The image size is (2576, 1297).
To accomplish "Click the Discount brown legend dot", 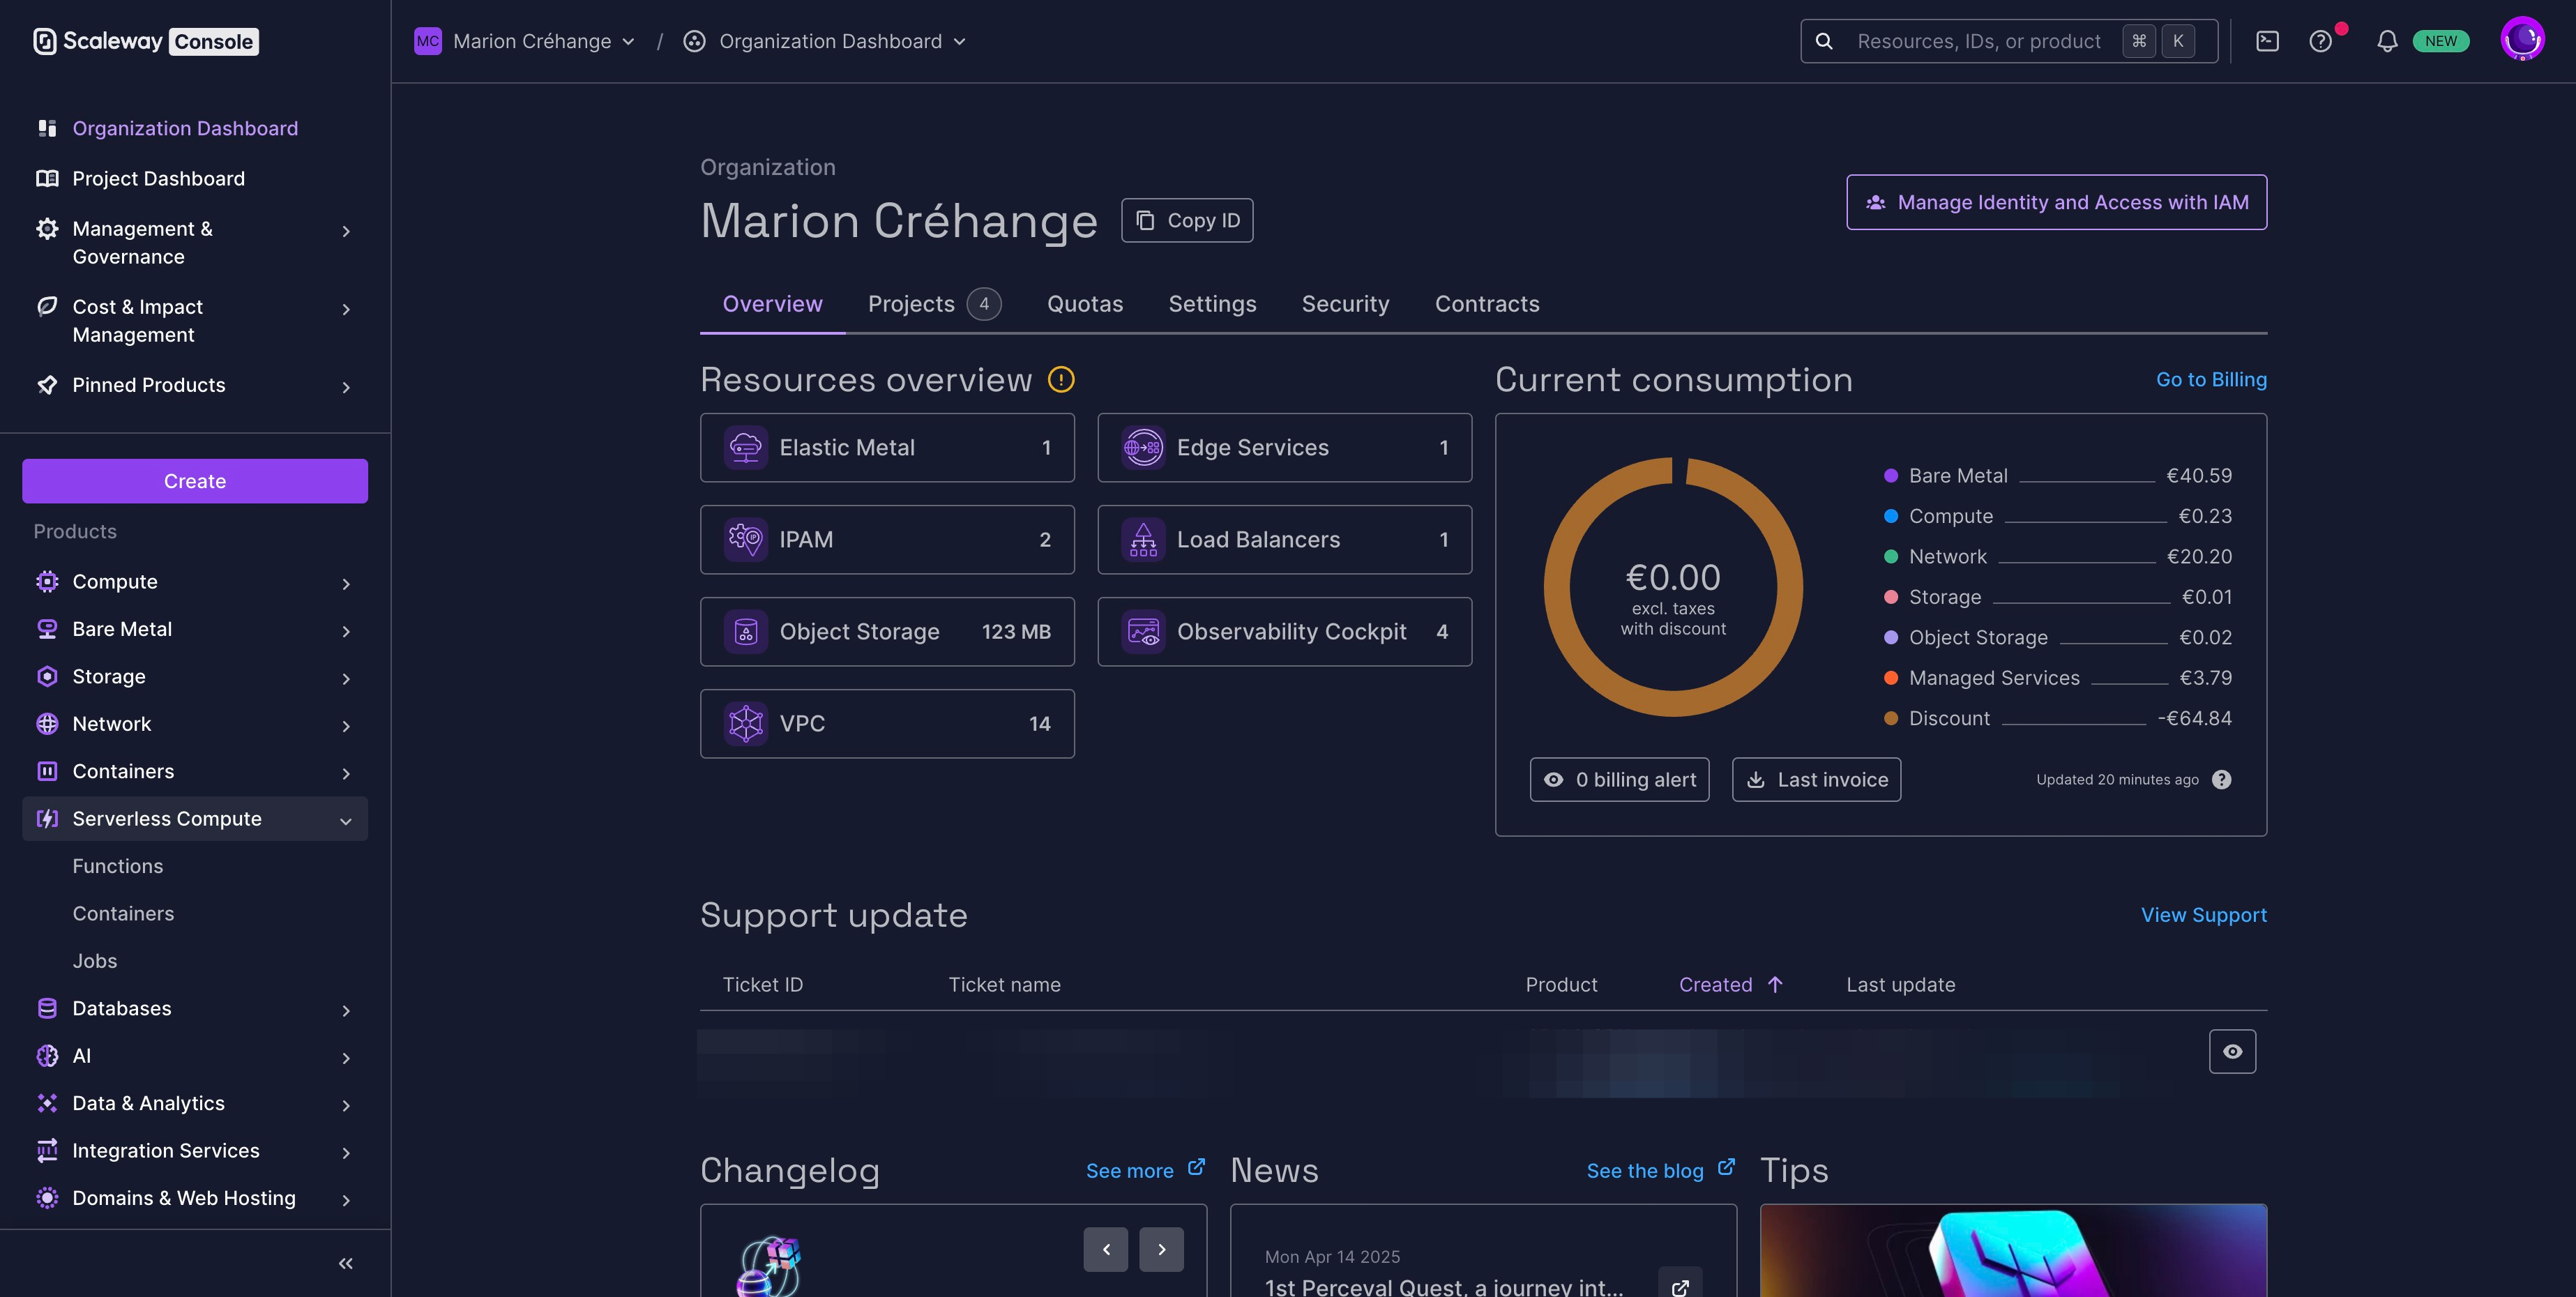I will pos(1890,719).
